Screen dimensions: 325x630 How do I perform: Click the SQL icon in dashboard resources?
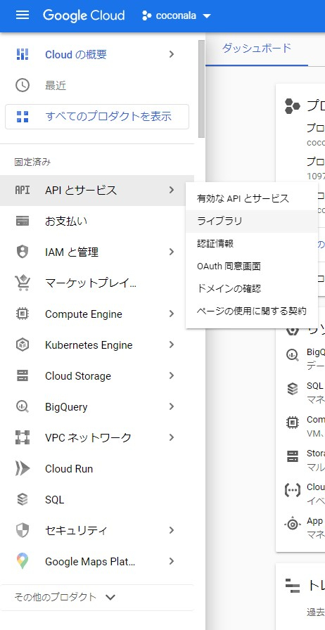pyautogui.click(x=293, y=389)
